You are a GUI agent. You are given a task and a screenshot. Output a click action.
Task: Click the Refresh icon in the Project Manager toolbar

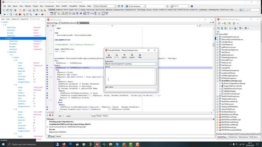pos(218,28)
